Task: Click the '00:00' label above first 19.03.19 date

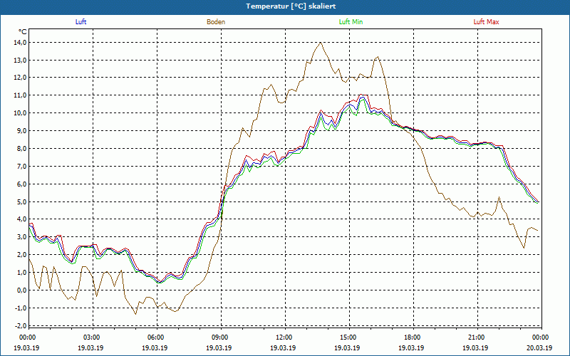Action: 27,337
